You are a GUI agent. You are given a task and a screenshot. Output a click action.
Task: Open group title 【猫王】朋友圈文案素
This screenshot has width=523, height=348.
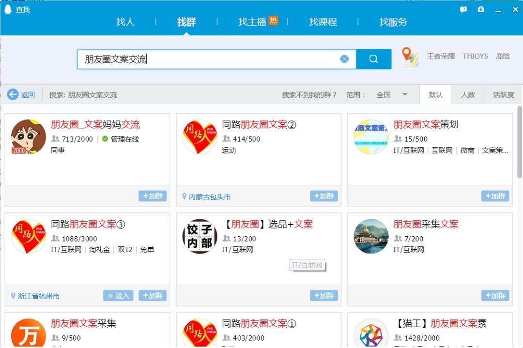coord(440,323)
